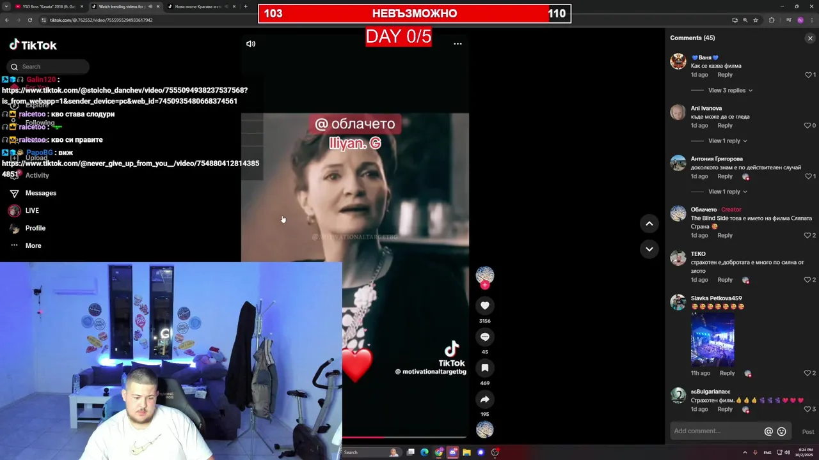The image size is (819, 460).
Task: Show hidden system tray icons
Action: tap(745, 452)
